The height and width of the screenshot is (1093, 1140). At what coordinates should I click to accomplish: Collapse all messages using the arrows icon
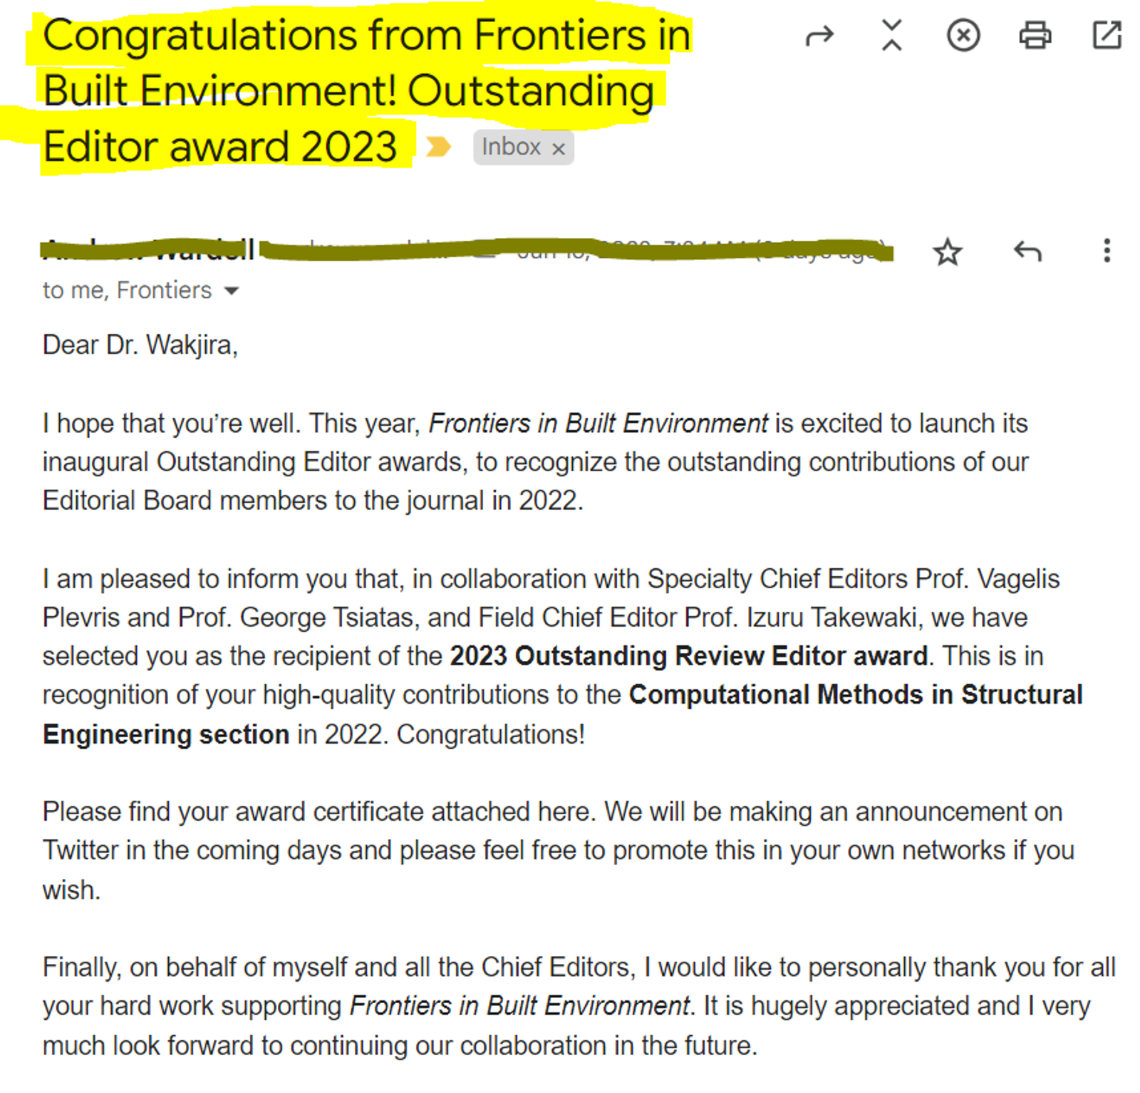point(891,35)
